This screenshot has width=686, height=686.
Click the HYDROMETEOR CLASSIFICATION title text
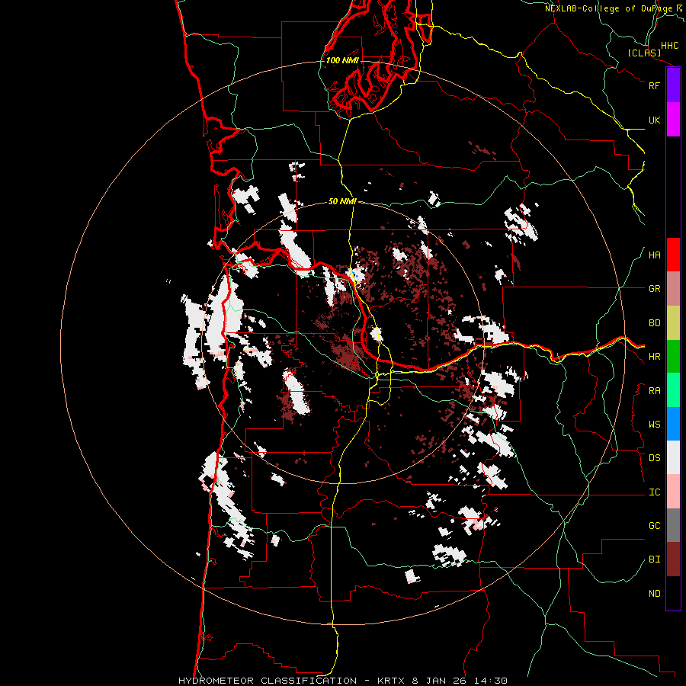(x=268, y=681)
